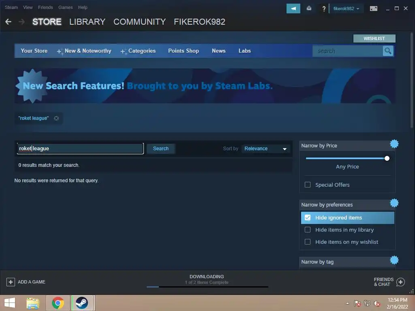Click the ADD A GAME label

[32, 282]
